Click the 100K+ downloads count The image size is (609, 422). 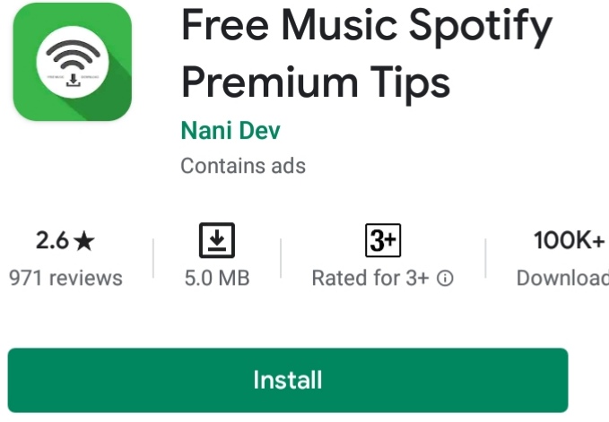tap(569, 240)
